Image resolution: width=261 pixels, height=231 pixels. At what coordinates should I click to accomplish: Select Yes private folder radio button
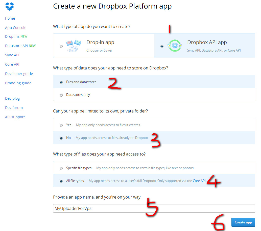(x=61, y=125)
